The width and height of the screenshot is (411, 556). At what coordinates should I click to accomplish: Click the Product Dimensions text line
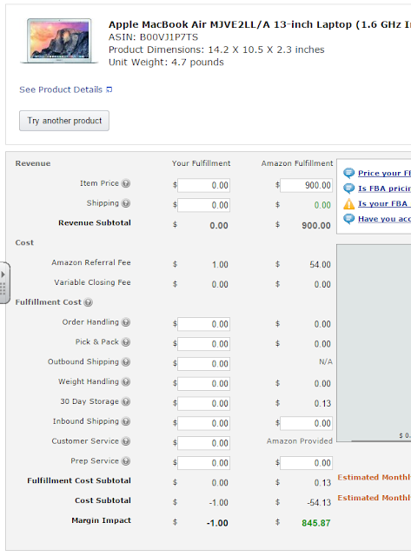pos(216,50)
